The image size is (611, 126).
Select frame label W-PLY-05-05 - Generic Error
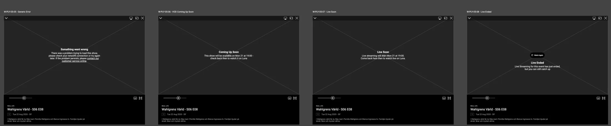[17, 12]
